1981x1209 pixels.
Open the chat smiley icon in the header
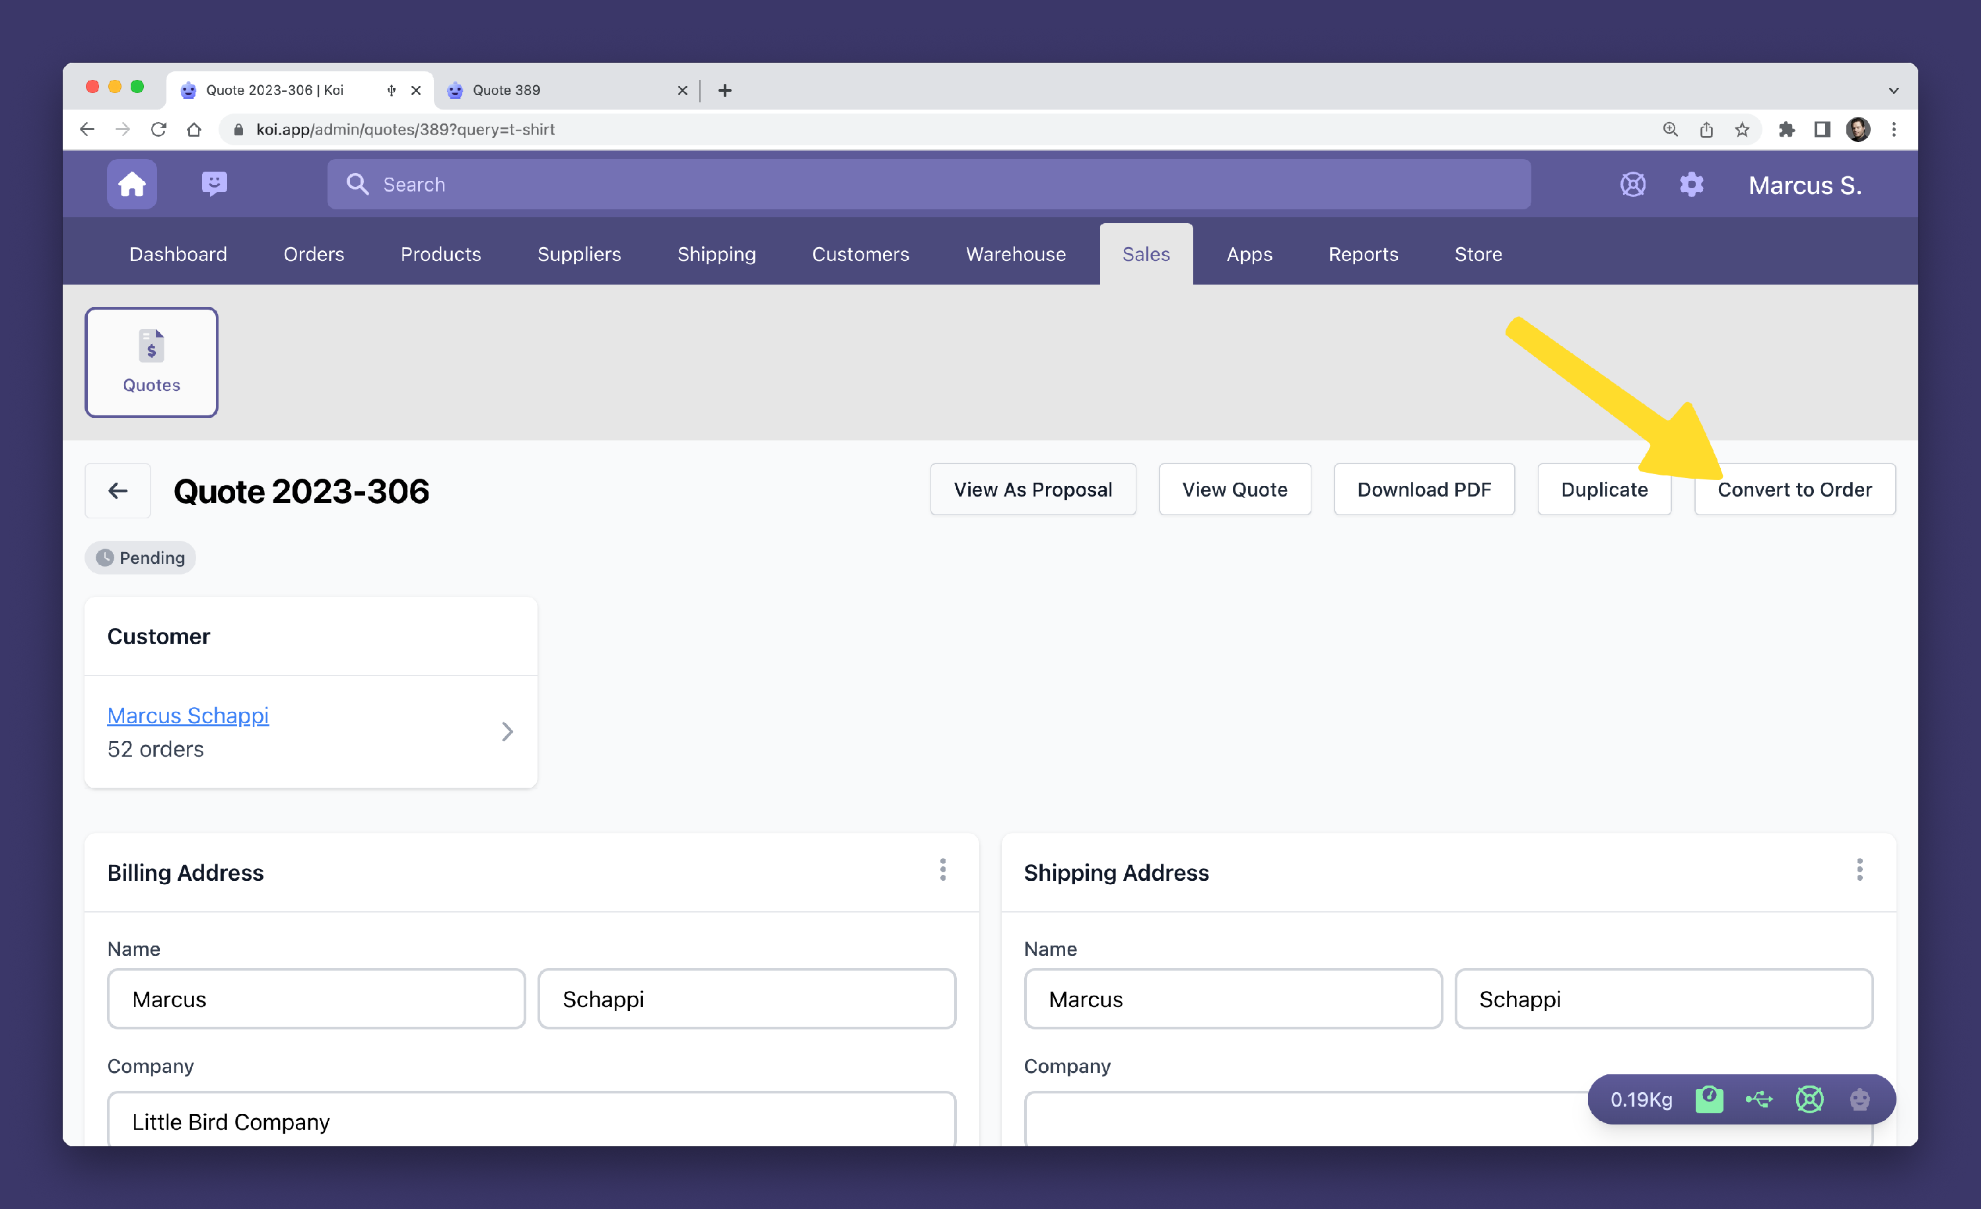pyautogui.click(x=214, y=184)
